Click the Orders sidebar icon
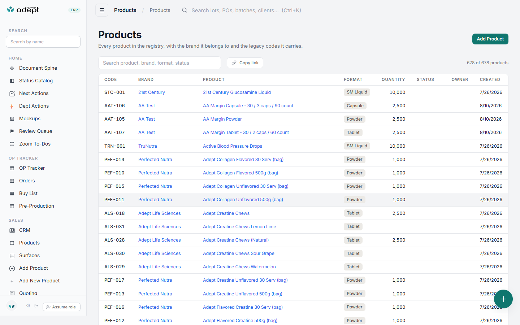 click(x=12, y=181)
